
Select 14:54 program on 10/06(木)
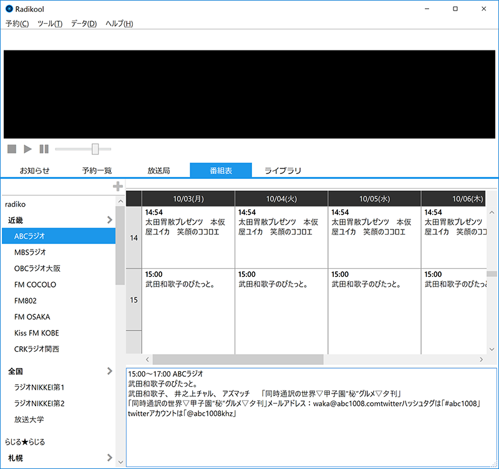[454, 238]
